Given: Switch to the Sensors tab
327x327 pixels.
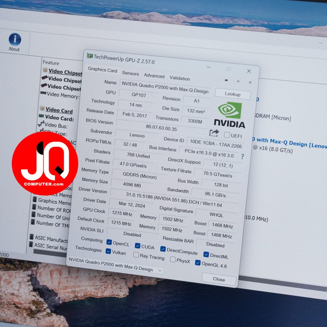Looking at the screenshot, I should tap(130, 73).
